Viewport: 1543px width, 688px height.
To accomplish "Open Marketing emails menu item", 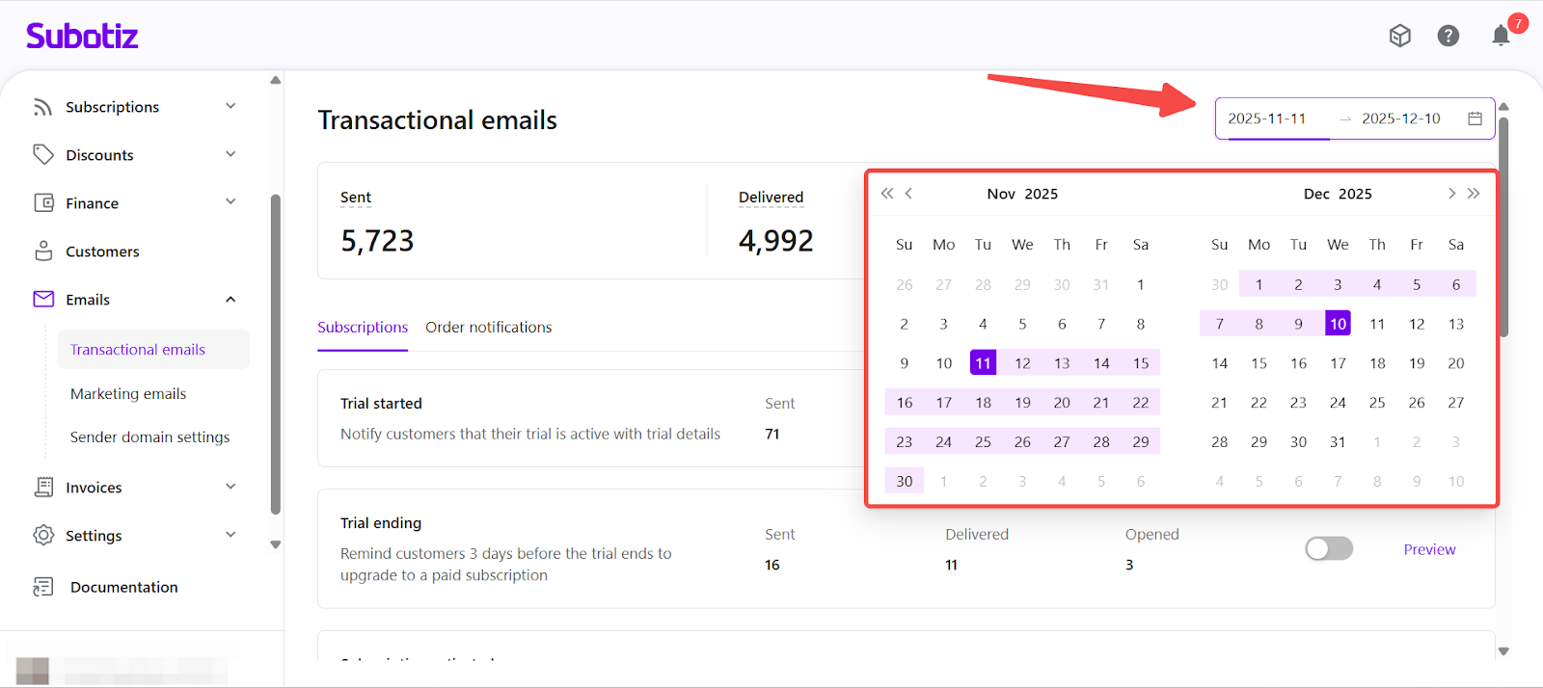I will coord(128,394).
